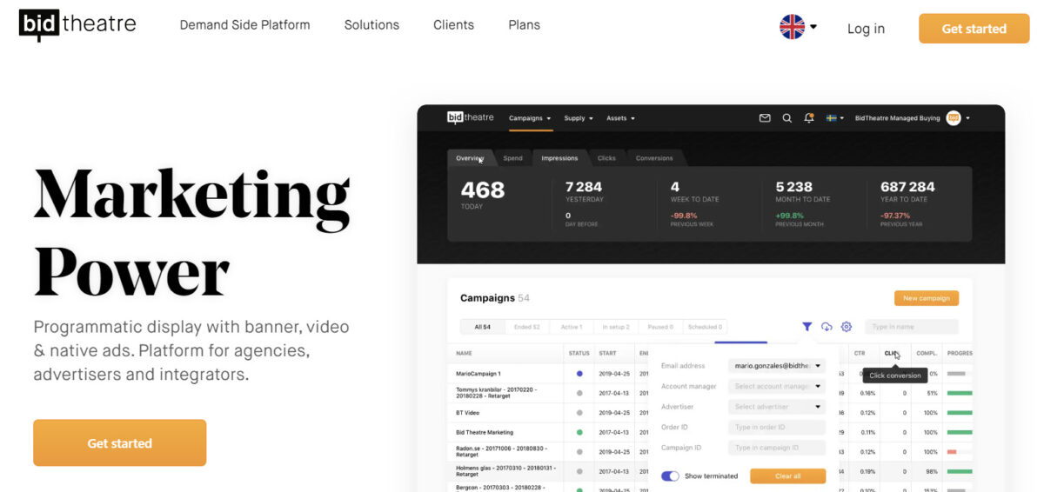Click the 468 Today statistic
This screenshot has height=492, width=1044.
[x=483, y=195]
